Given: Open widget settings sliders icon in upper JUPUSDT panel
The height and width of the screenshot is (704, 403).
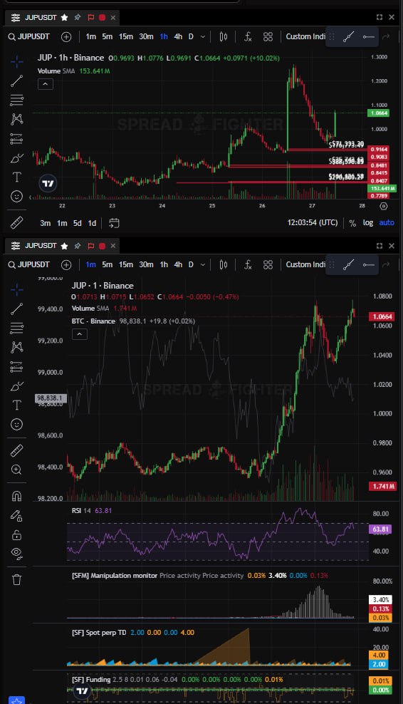Looking at the screenshot, I should (16, 18).
